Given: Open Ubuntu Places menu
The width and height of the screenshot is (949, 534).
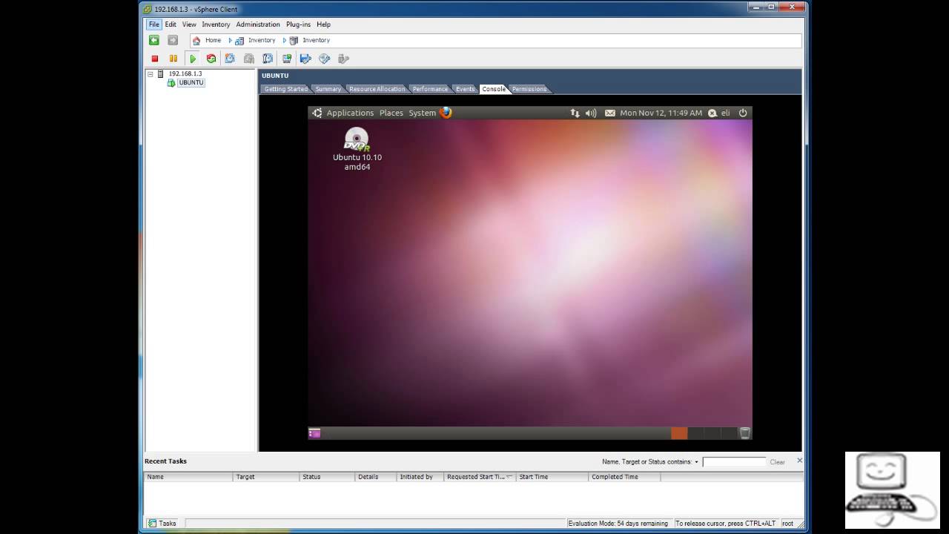Looking at the screenshot, I should (391, 113).
